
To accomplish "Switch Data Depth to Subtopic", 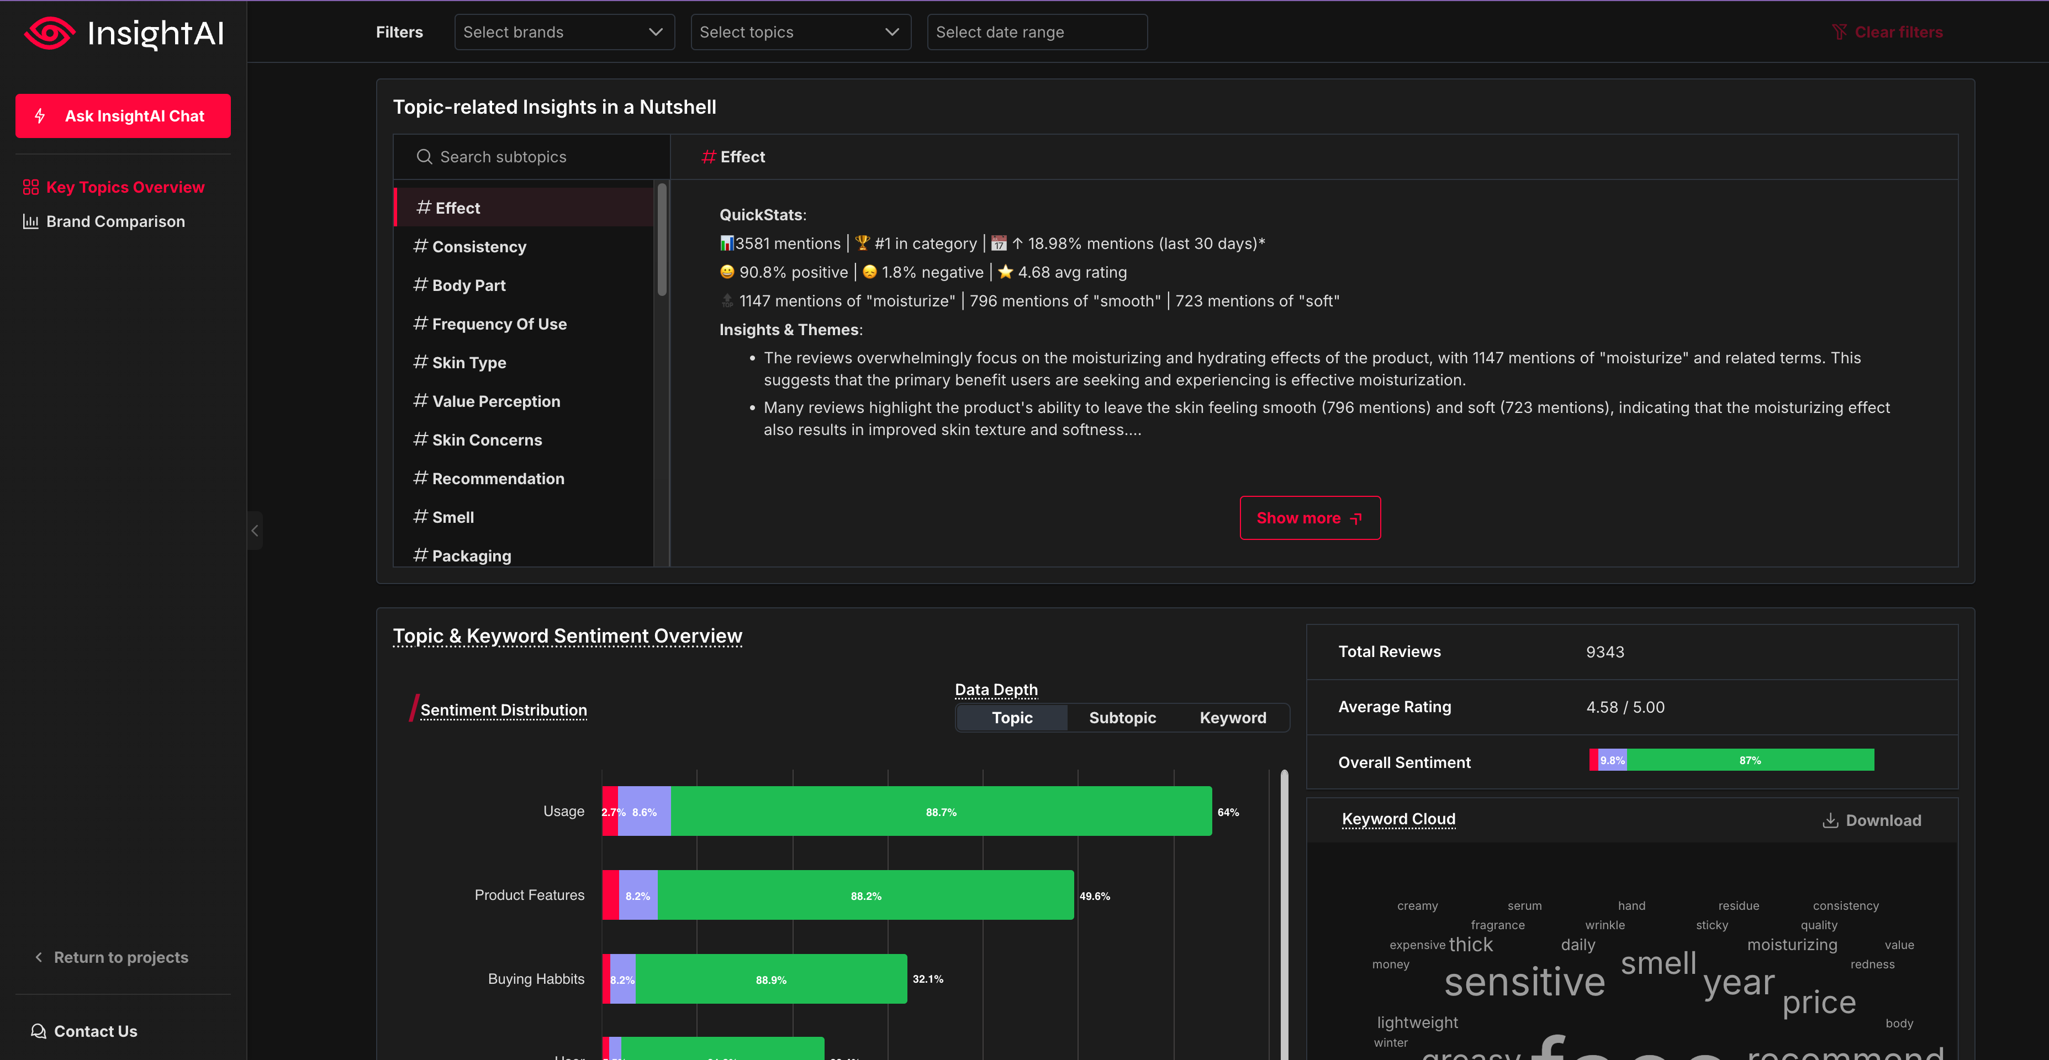I will click(1122, 717).
